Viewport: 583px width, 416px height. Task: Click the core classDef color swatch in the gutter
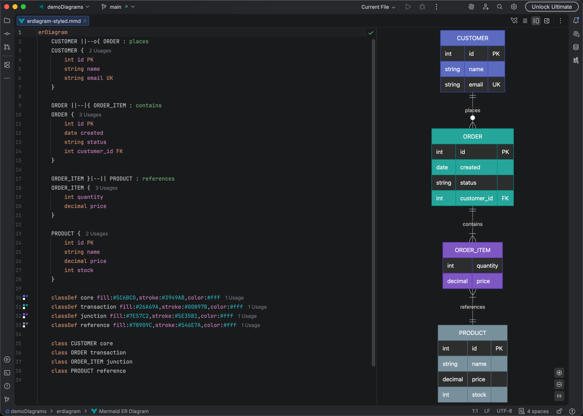click(x=24, y=297)
